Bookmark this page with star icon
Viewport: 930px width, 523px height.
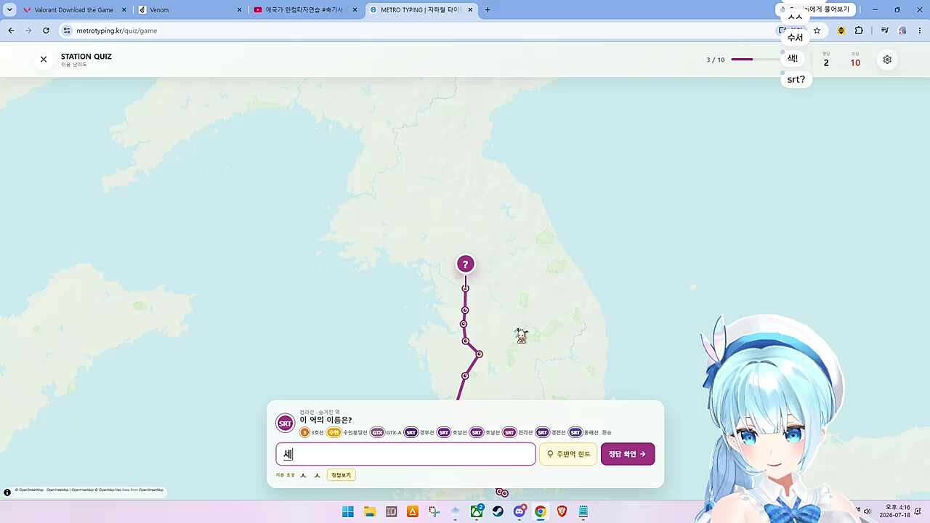817,31
